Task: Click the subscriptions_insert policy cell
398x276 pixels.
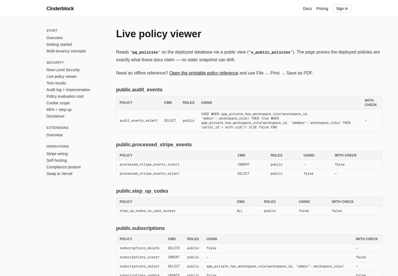Action: 140,257
